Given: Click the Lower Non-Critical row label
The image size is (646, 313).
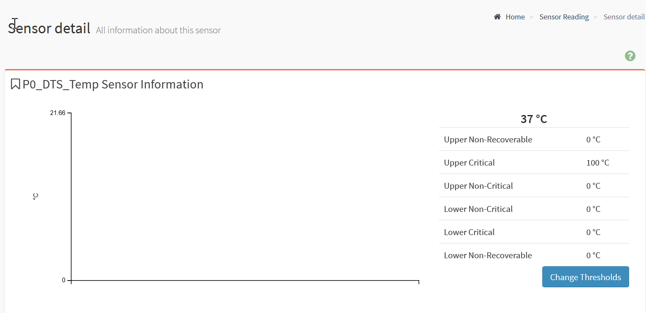Looking at the screenshot, I should [478, 209].
